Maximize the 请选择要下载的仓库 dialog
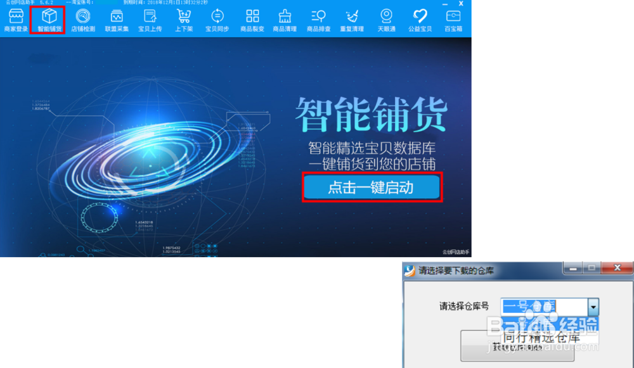The image size is (634, 368). 592,268
